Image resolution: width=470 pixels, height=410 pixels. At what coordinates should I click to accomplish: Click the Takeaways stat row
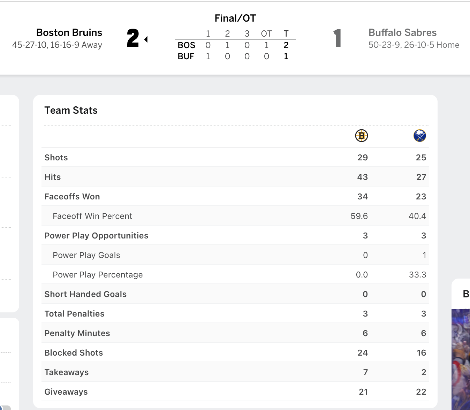tap(235, 372)
